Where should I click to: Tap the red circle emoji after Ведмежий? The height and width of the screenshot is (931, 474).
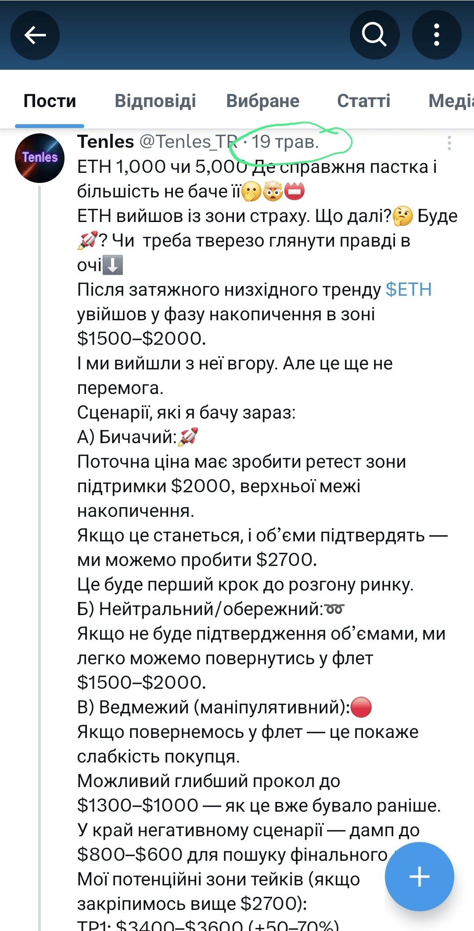pos(361,707)
